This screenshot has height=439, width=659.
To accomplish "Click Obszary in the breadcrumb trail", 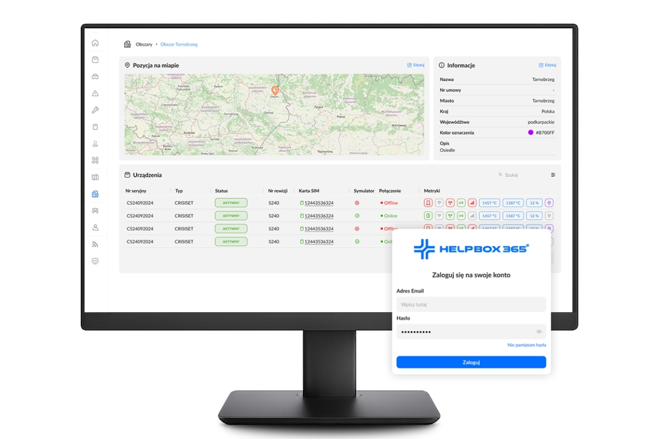I will coord(144,44).
